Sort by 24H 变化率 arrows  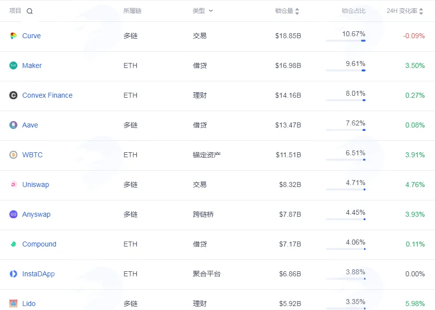tap(421, 11)
